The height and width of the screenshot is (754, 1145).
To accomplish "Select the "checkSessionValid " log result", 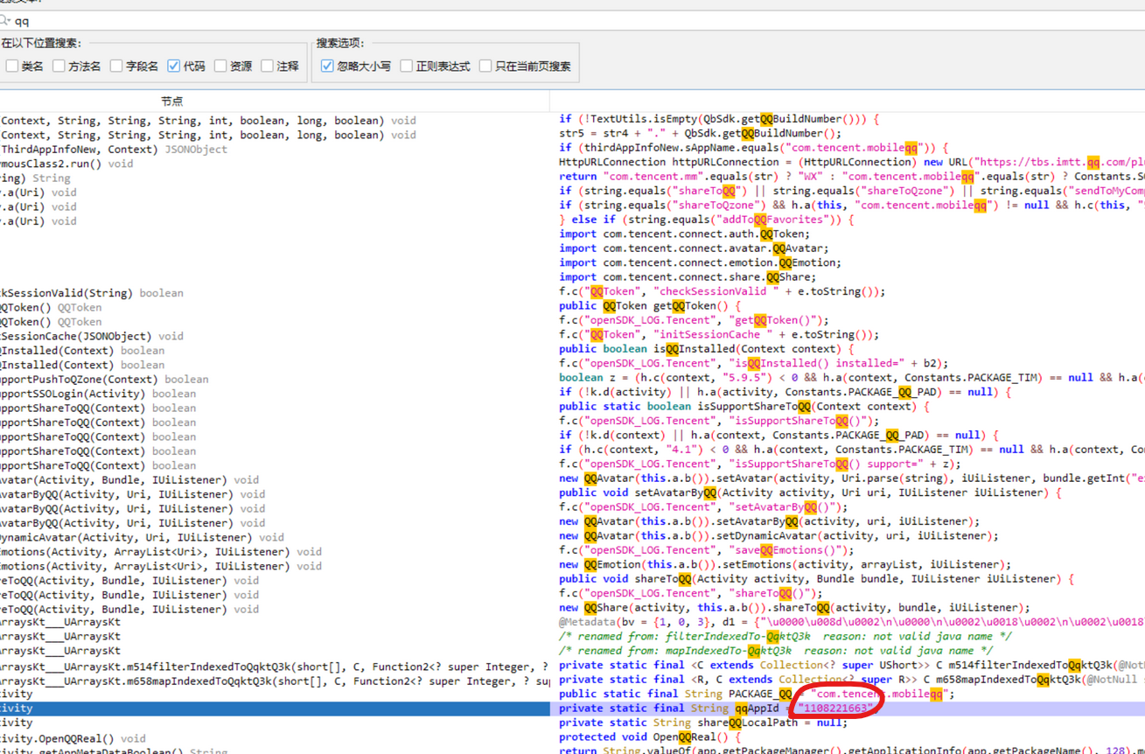I will (722, 292).
